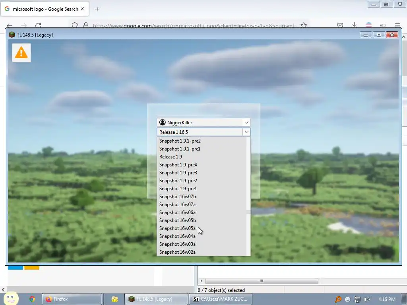Click the Firefox account avatar icon
407x305 pixels.
(x=368, y=25)
